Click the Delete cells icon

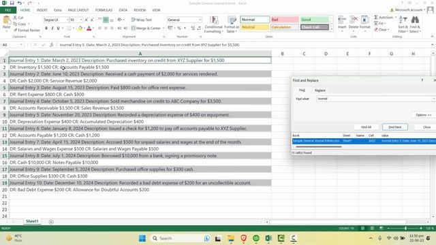[354, 20]
